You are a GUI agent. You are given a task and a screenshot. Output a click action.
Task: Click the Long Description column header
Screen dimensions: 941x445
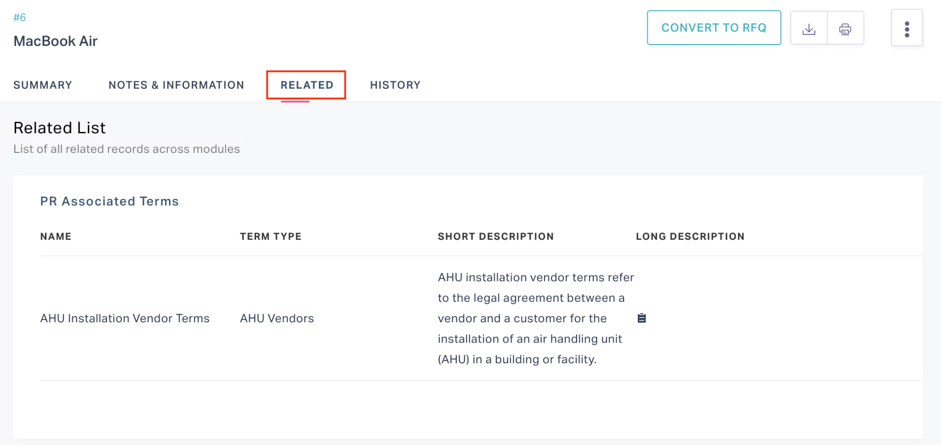(690, 237)
